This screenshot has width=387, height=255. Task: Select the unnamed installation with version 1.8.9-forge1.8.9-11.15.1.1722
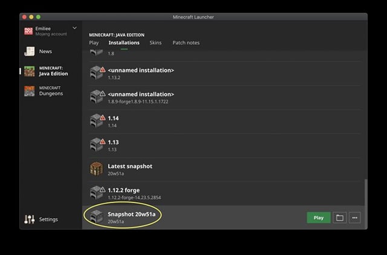tap(141, 94)
